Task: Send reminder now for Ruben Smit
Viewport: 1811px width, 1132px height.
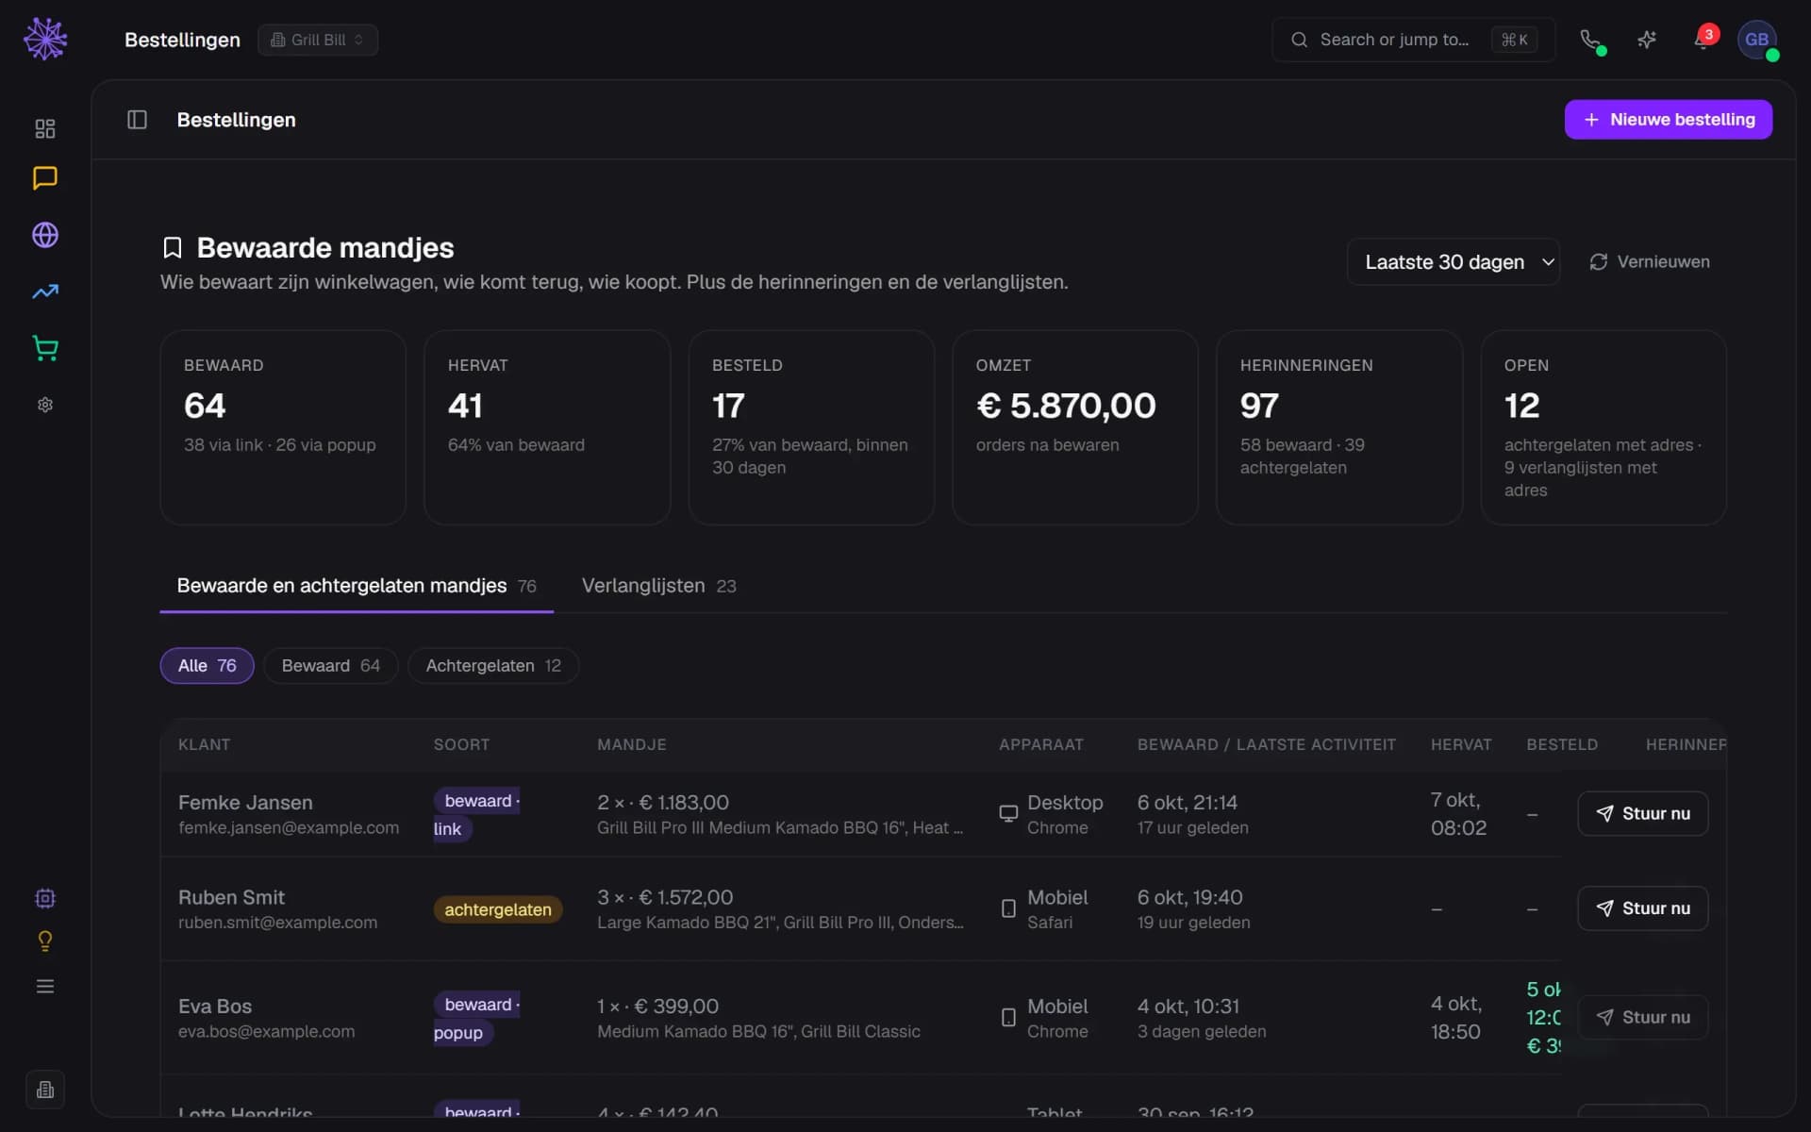Action: click(1642, 908)
